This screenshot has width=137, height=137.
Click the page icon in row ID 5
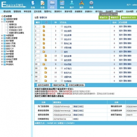point(44,43)
